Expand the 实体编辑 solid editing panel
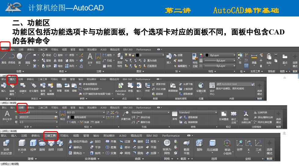This screenshot has width=299, height=168. (x=92, y=159)
